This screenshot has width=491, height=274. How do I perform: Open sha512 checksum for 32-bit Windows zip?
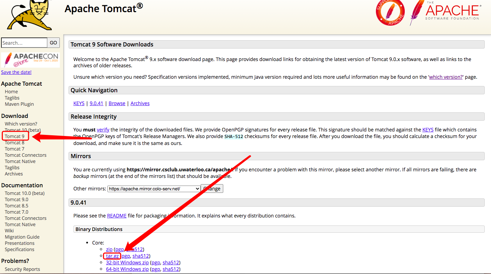pos(171,263)
